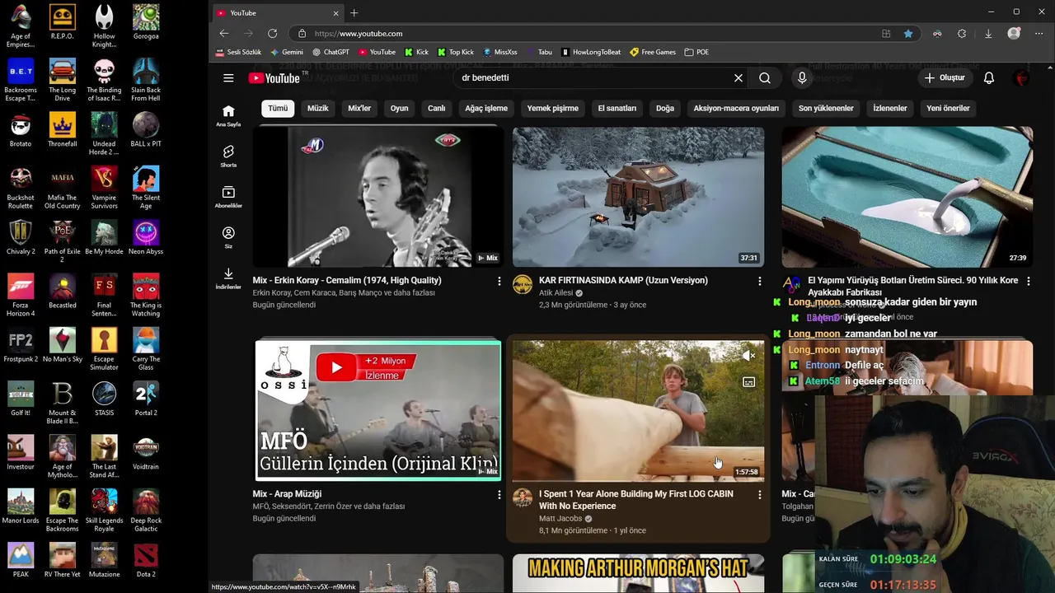Screen dimensions: 1055x593
Task: Click the Atik Ailesi channel name
Action: pyautogui.click(x=556, y=293)
